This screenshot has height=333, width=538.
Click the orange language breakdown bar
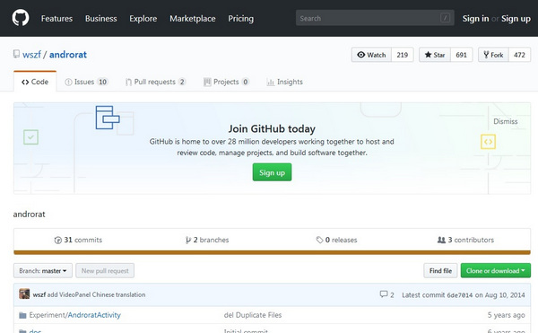coord(272,253)
